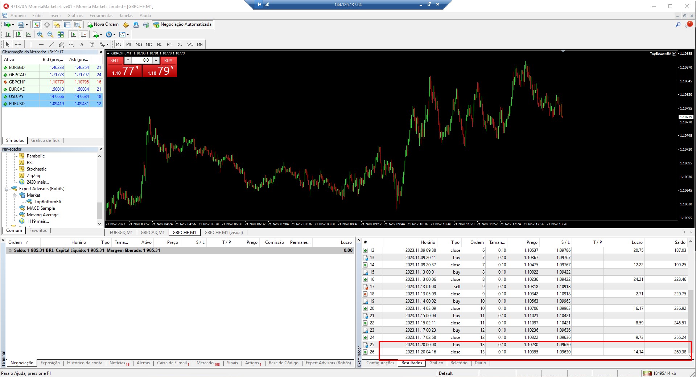Zoom in on the chart
The image size is (696, 377).
(x=40, y=34)
